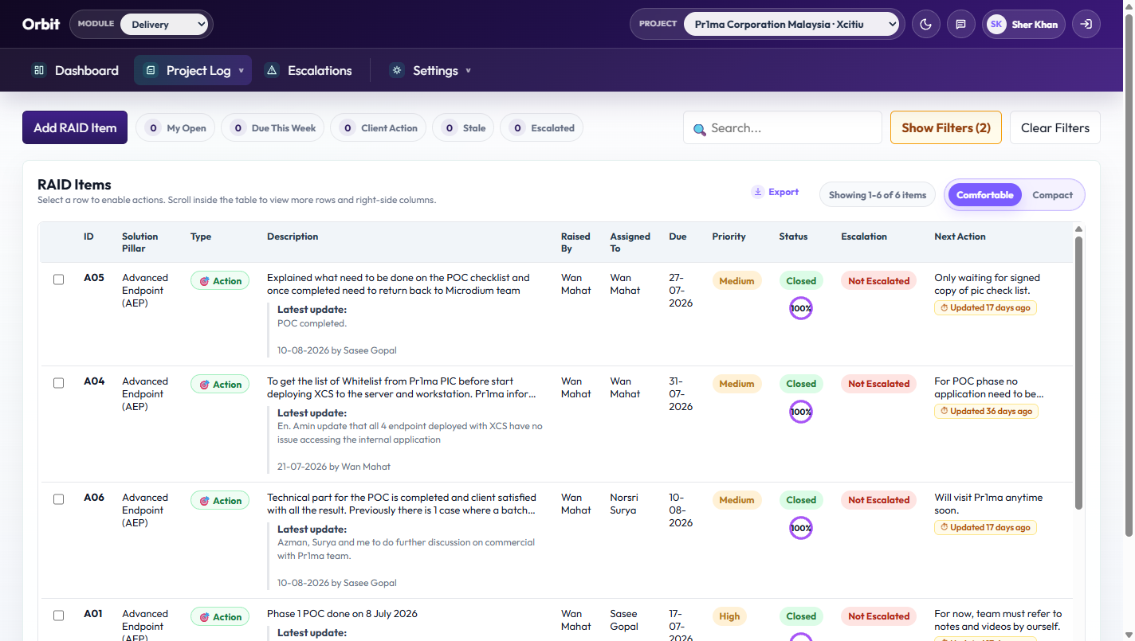1135x641 pixels.
Task: Open the Settings menu
Action: tap(430, 70)
